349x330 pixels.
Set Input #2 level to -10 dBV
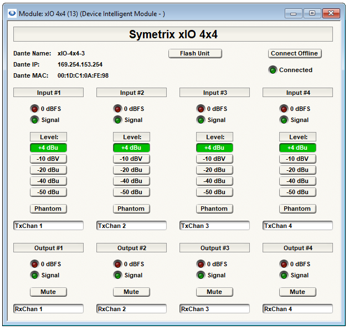pyautogui.click(x=131, y=159)
